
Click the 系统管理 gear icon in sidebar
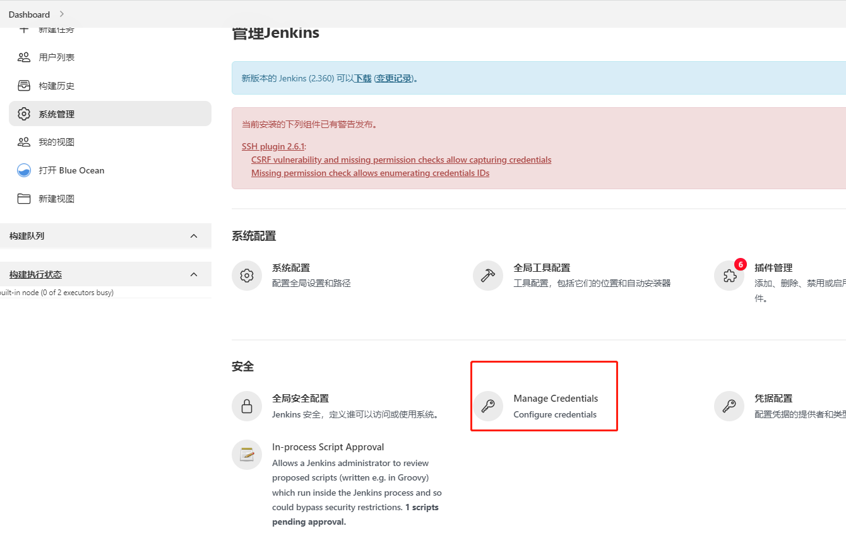pos(24,114)
